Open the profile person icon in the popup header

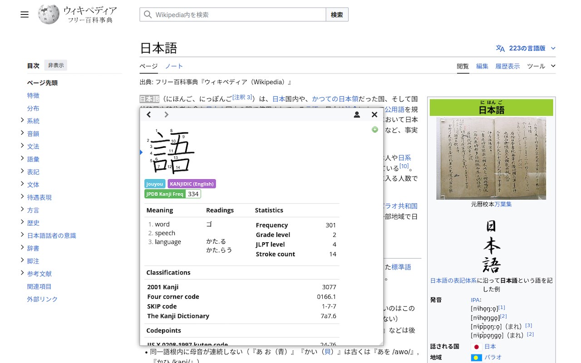pos(357,114)
